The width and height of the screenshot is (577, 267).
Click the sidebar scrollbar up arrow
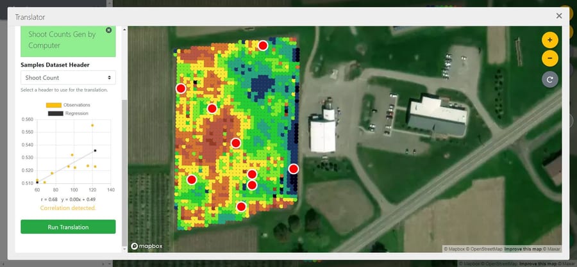click(124, 29)
